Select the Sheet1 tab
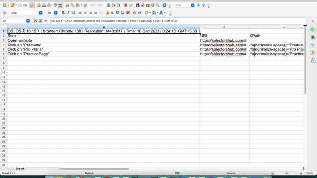317x178 pixels. point(20,169)
